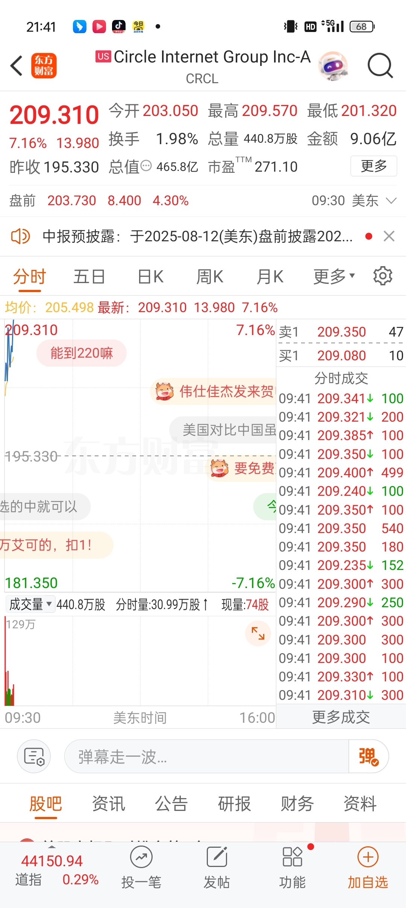The height and width of the screenshot is (908, 406).
Task: Switch to the 五日 tab
Action: [89, 277]
